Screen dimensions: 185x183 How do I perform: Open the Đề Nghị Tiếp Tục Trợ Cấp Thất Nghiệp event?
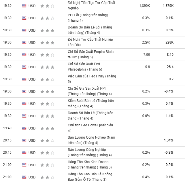87,5
